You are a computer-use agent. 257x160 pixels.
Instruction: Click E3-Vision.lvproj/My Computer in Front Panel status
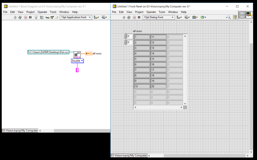[x=129, y=156]
